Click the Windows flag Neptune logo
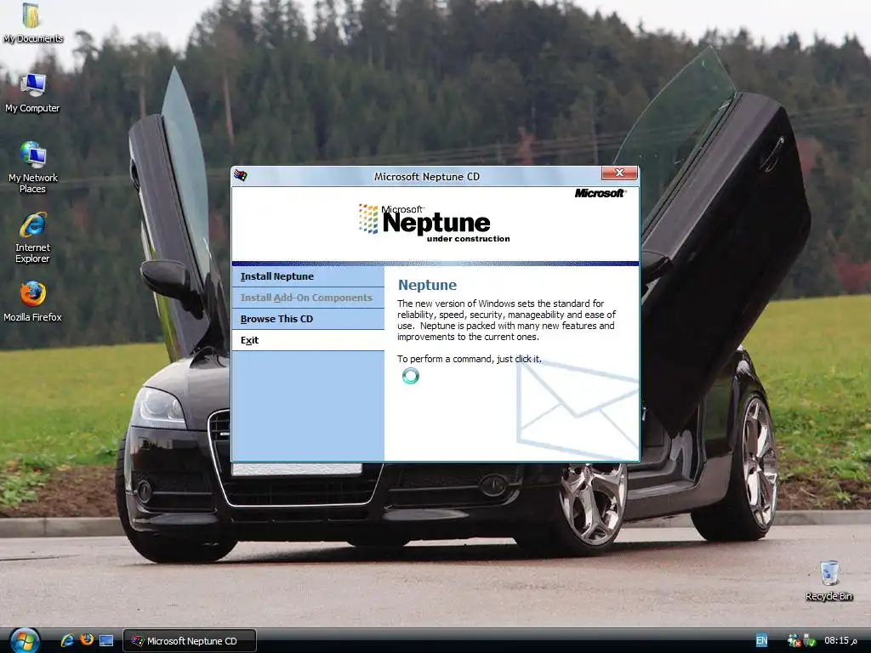 [368, 219]
